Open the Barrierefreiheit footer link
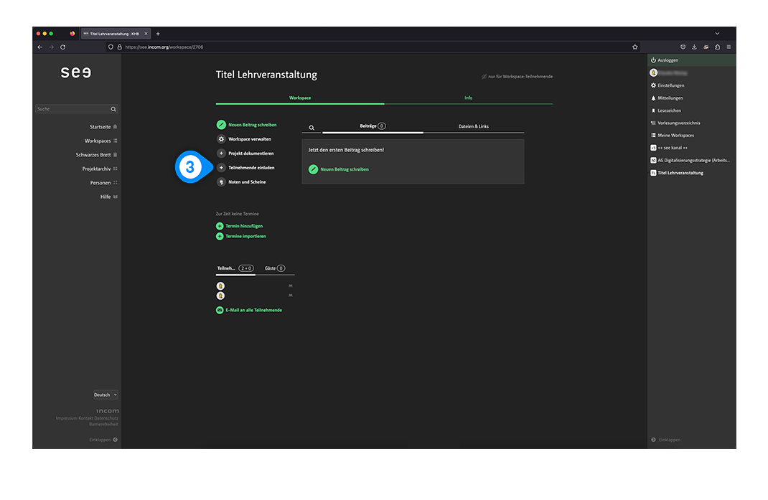 click(x=103, y=424)
